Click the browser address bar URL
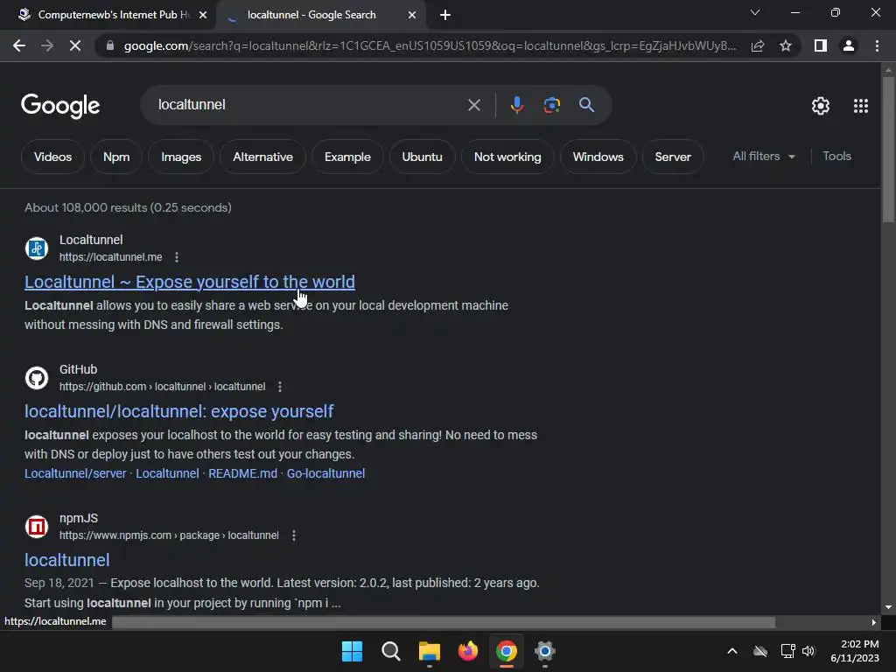Image resolution: width=896 pixels, height=672 pixels. 430,45
